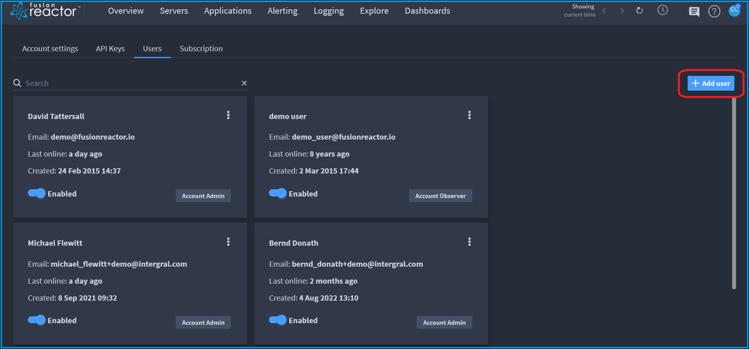Open the Overview menu

tap(126, 11)
